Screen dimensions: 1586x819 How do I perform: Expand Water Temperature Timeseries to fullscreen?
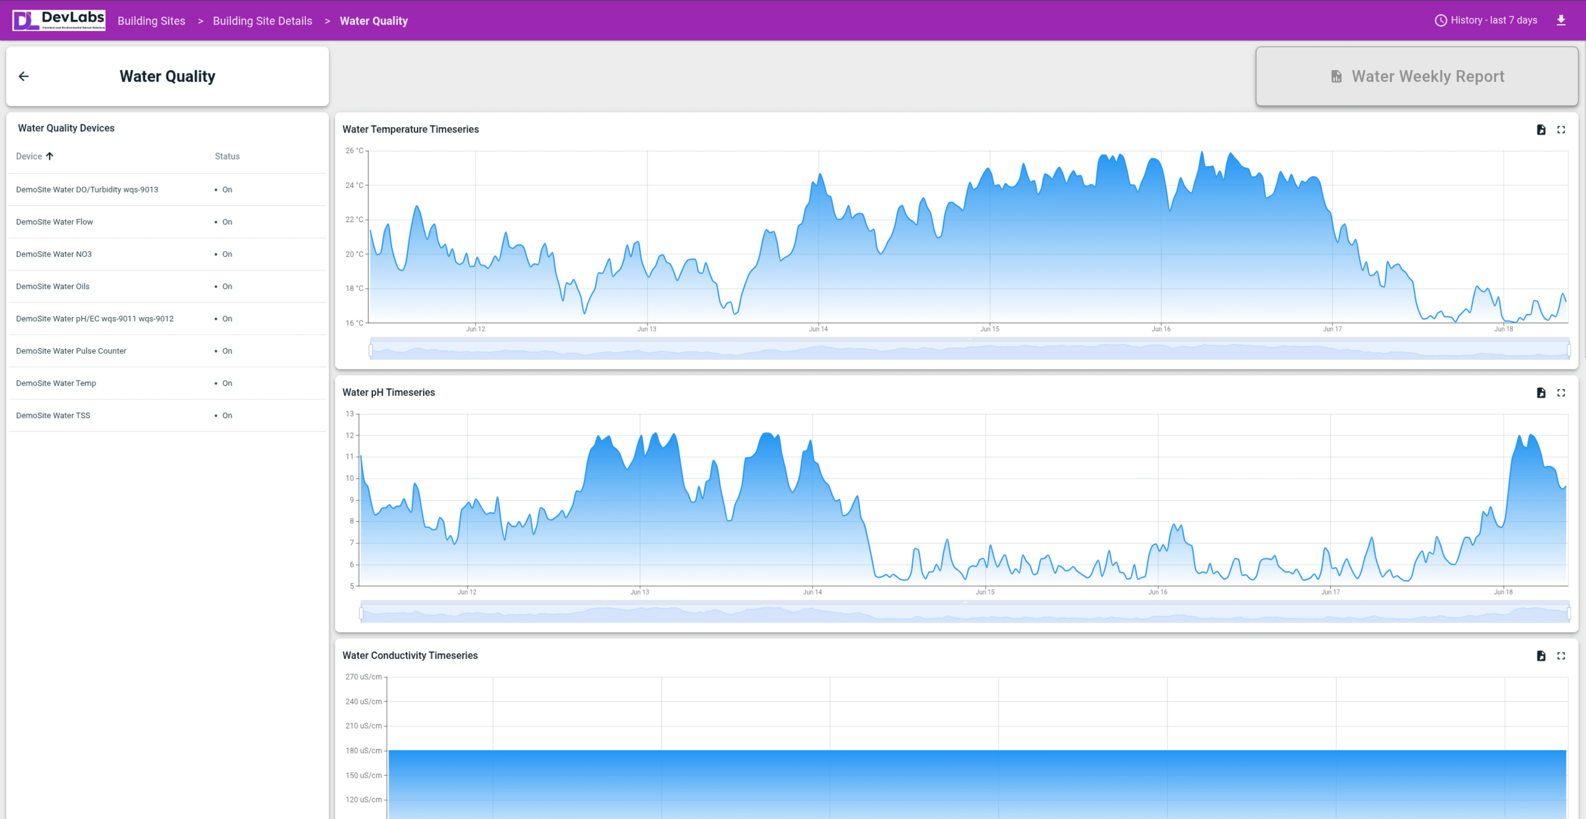pyautogui.click(x=1561, y=129)
